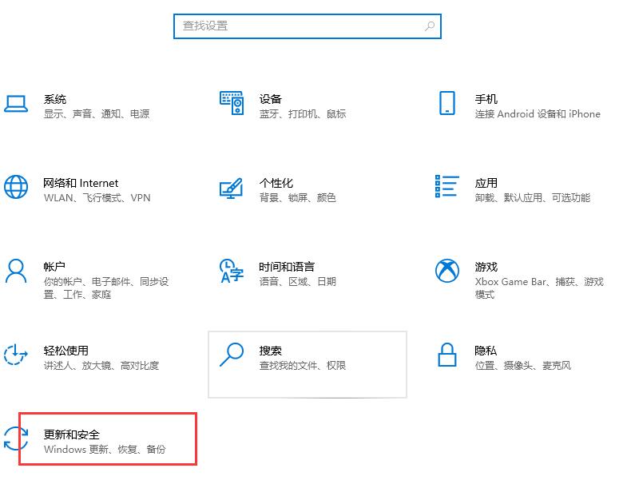623x488 pixels.
Task: Click the text 显示、声音、通知、电源
Action: [97, 114]
